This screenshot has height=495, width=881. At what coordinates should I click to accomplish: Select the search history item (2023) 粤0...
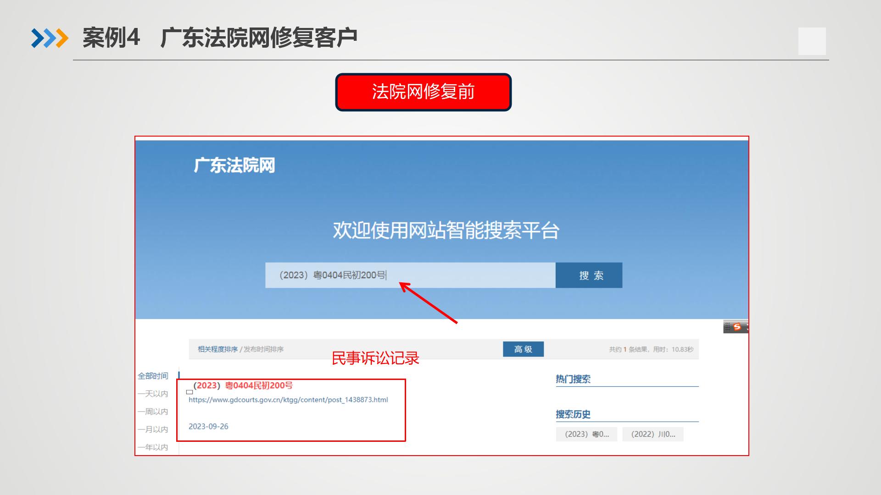tap(586, 434)
